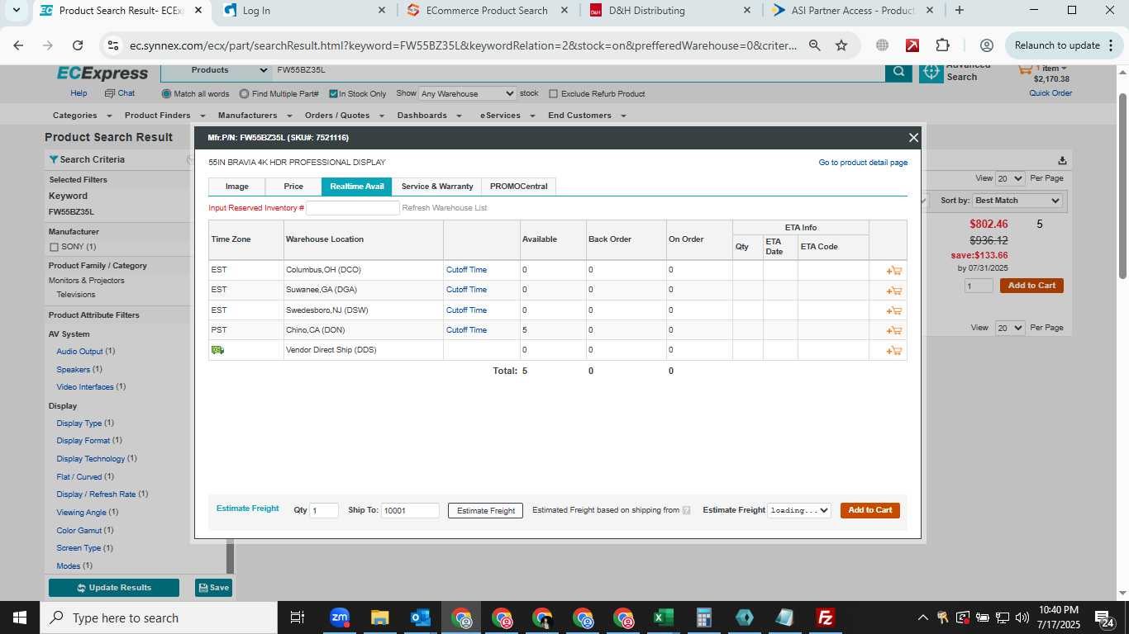Click the Windows Start button
This screenshot has width=1129, height=634.
pos(19,617)
